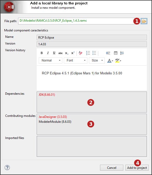Open help with question mark icon
Screen dimensions: 152x175
click(7, 168)
